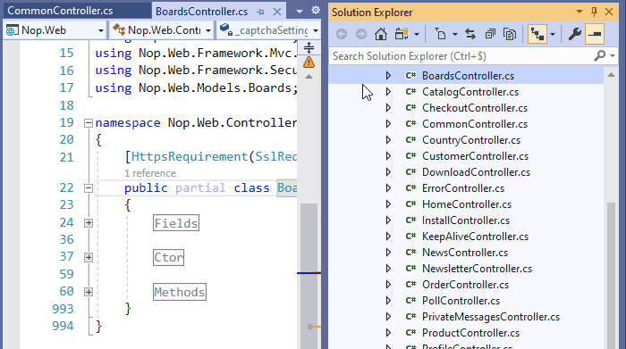The width and height of the screenshot is (626, 349).
Task: Click the warning indicator icon
Action: pos(309,62)
